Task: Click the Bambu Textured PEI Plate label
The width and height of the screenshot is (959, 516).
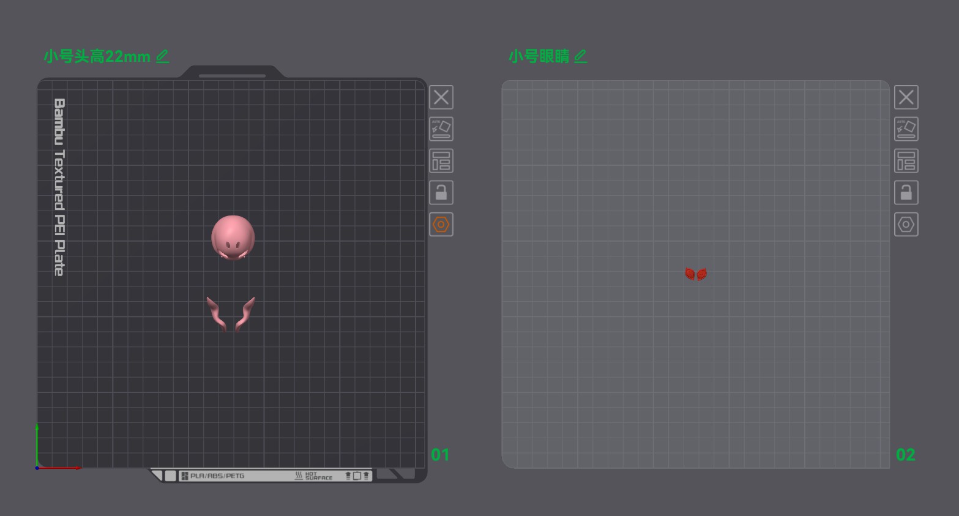Action: click(59, 187)
